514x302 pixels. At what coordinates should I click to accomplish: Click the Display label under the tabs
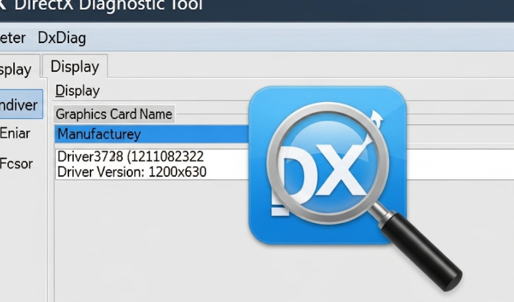tap(77, 91)
